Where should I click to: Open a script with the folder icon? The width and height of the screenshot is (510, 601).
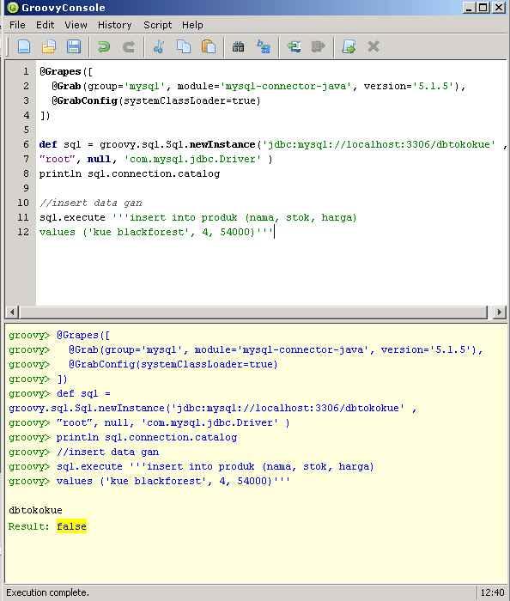pyautogui.click(x=49, y=46)
